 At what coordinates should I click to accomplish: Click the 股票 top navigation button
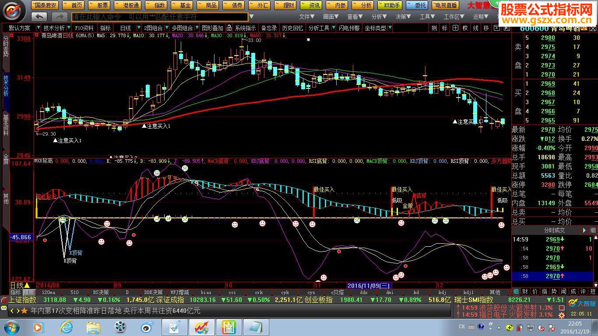coord(99,5)
